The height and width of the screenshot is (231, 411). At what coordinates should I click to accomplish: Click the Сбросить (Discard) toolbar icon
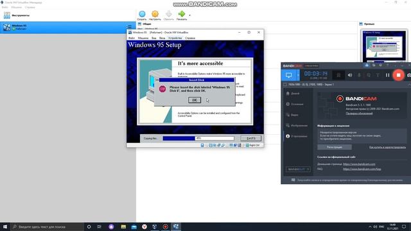168,15
